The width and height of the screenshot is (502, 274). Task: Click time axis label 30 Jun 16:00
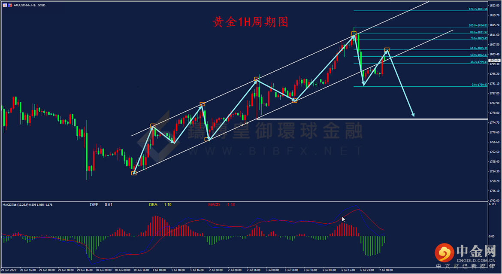point(141,270)
